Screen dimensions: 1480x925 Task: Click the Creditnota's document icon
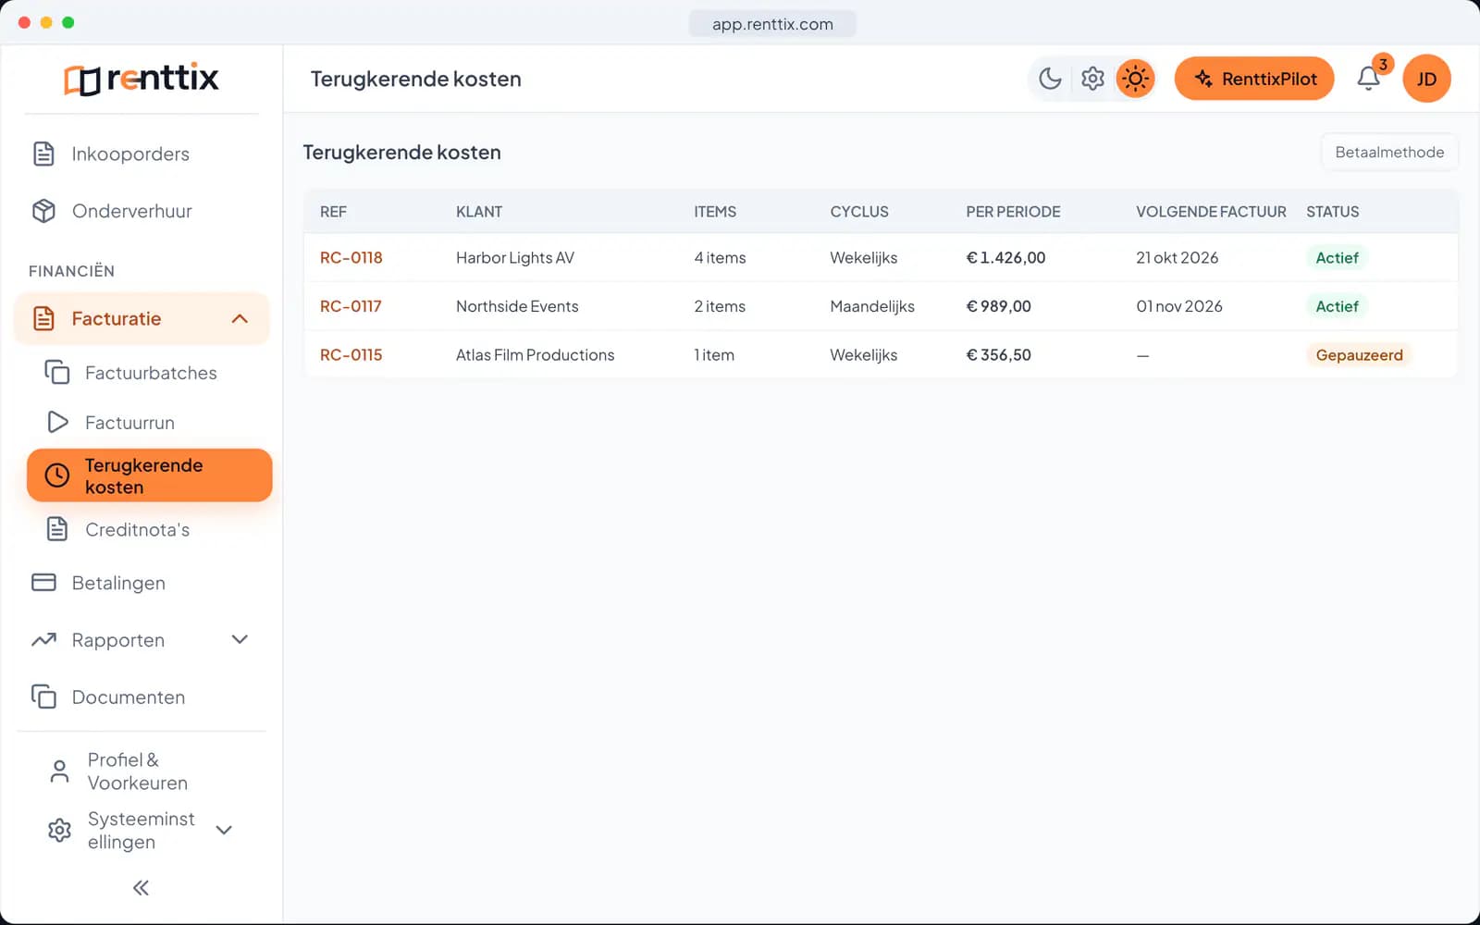[57, 529]
